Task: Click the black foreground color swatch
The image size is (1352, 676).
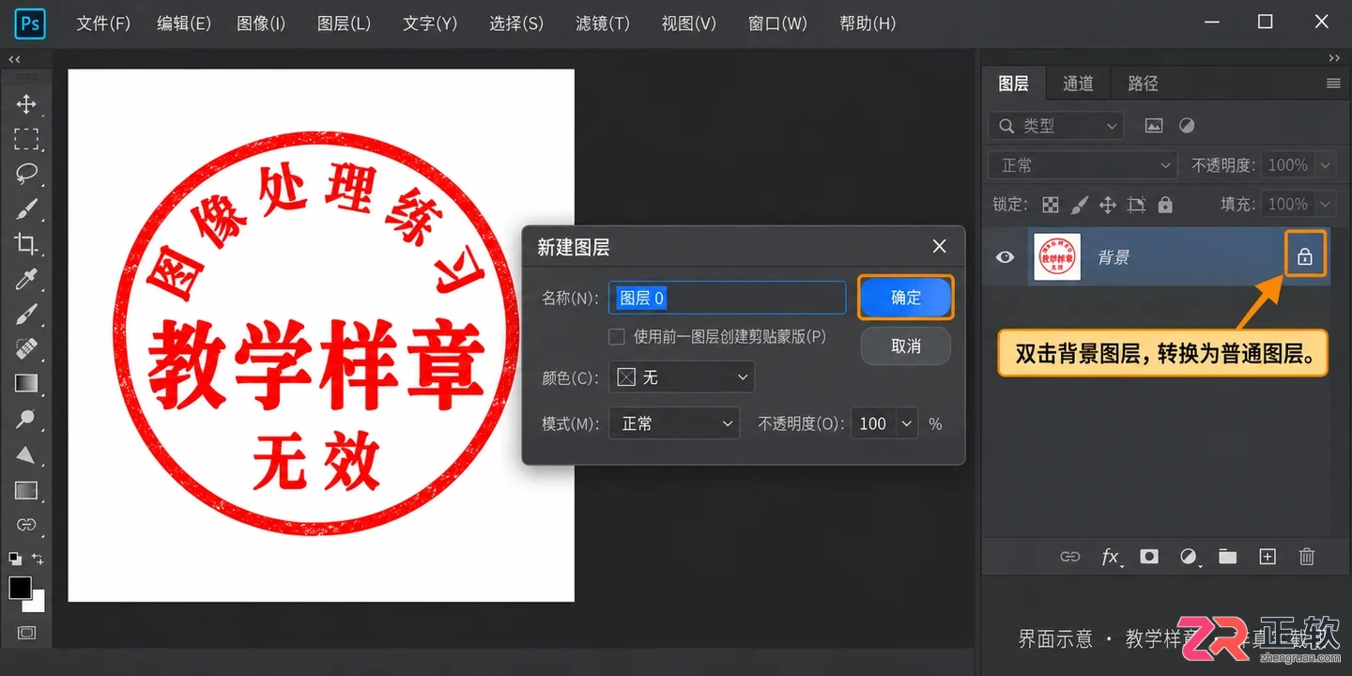Action: (19, 588)
